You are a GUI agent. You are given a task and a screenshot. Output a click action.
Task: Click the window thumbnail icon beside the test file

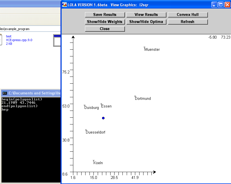click(x=57, y=41)
